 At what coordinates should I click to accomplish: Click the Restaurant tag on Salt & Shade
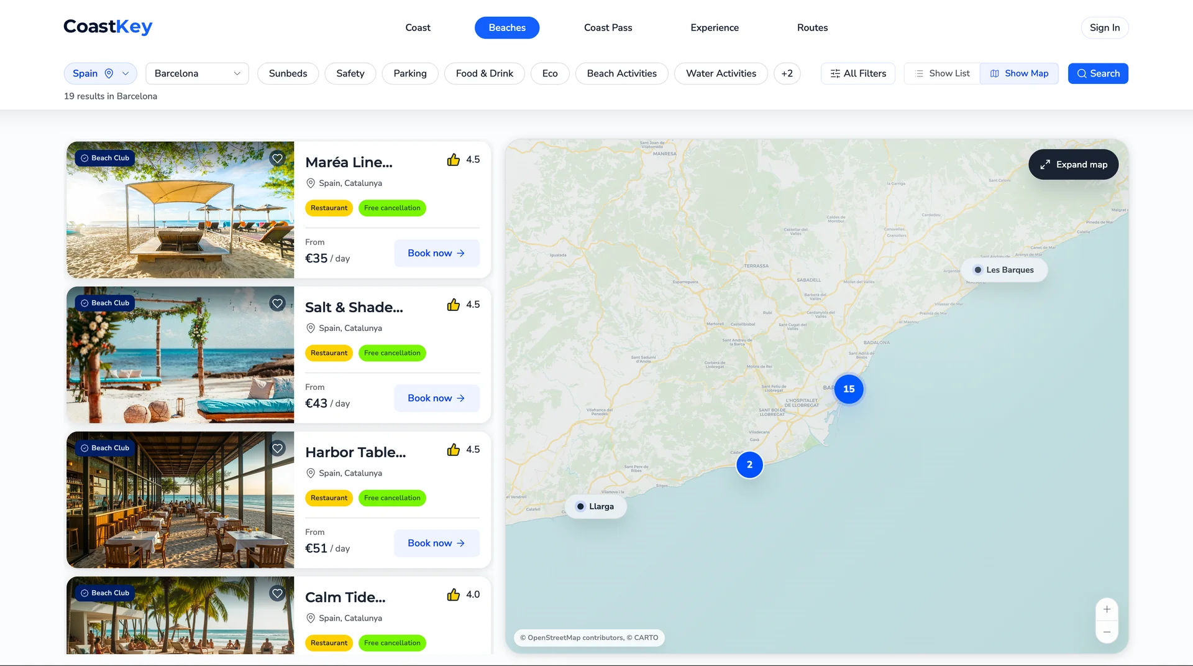[x=329, y=353]
